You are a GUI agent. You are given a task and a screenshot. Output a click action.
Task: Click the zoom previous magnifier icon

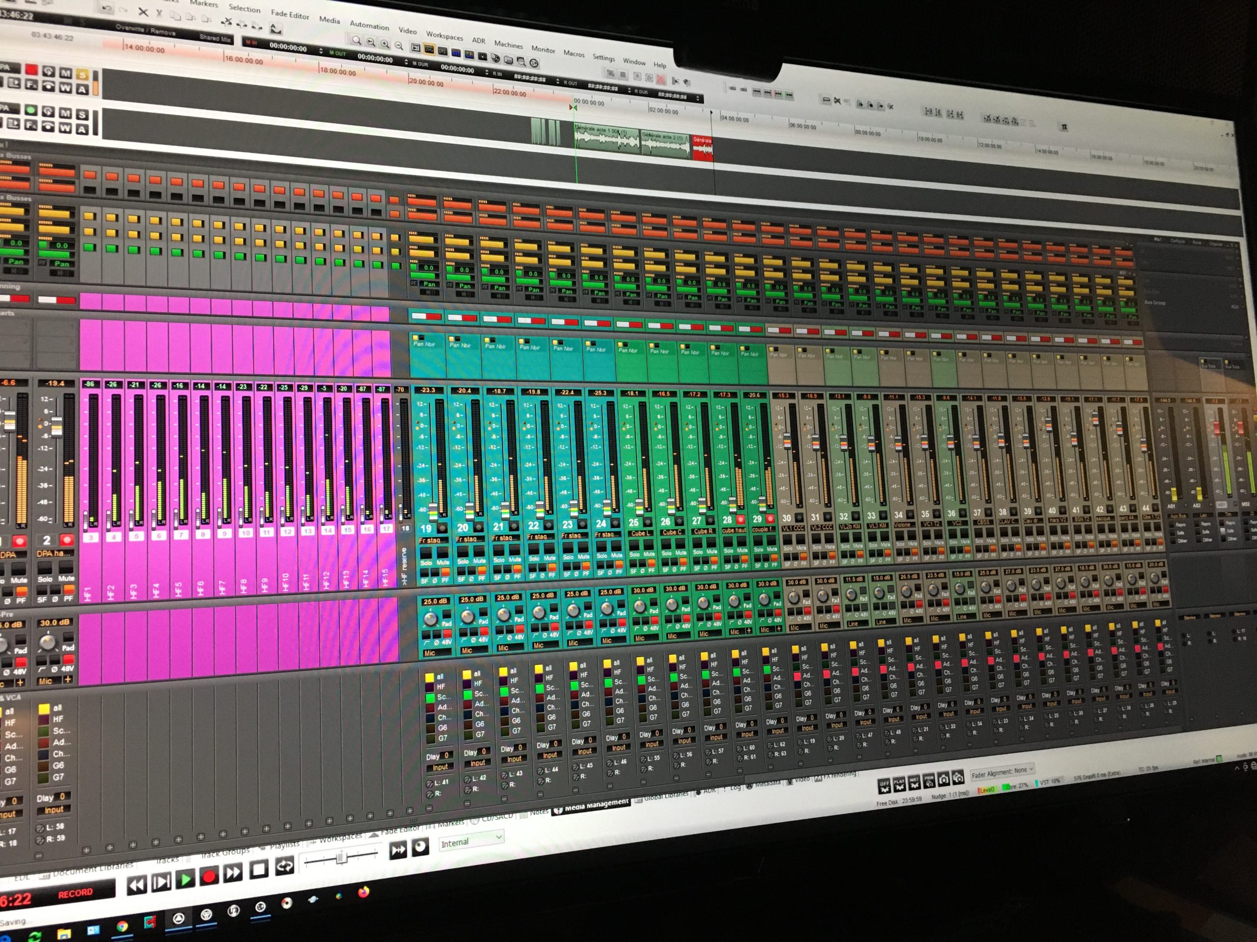point(371,42)
